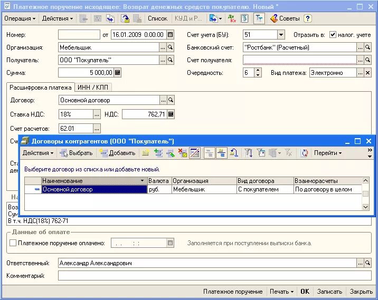Toggle the group list view icon
Image resolution: width=378 pixels, height=300 pixels.
click(222, 153)
